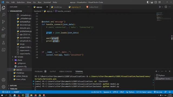Expand the Scripts folder
This screenshot has height=97, width=173.
click(20, 57)
